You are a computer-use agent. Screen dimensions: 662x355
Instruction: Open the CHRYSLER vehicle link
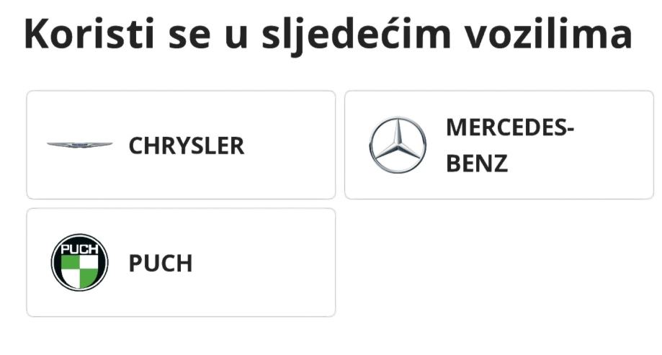coord(186,145)
